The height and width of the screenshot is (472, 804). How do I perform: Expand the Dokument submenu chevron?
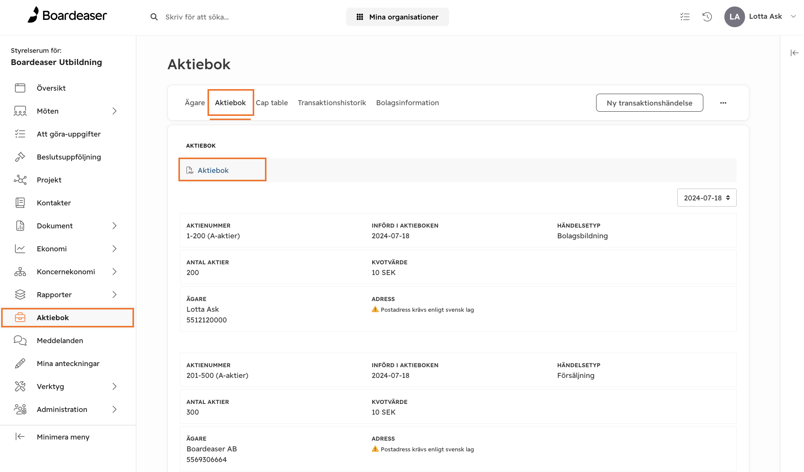coord(114,226)
